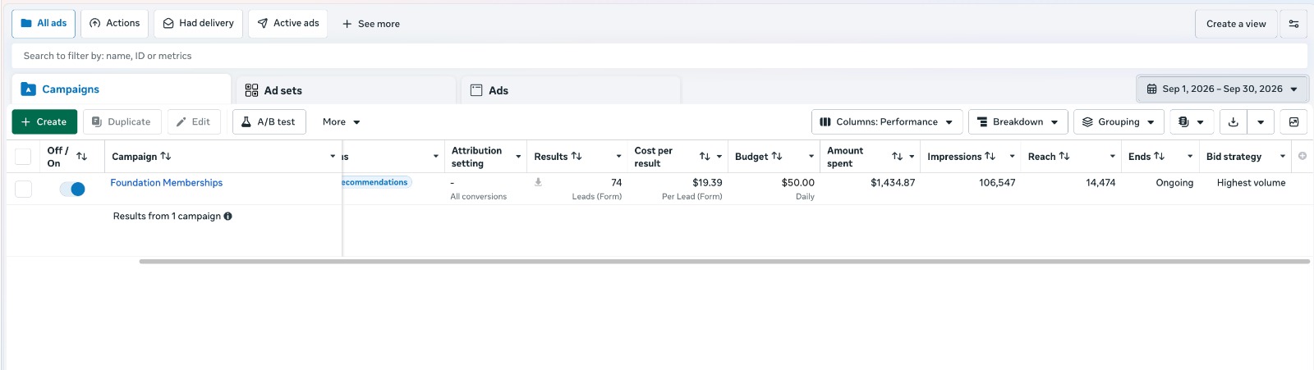Click See more views
Screen dimensions: 1314x370
(x=371, y=24)
